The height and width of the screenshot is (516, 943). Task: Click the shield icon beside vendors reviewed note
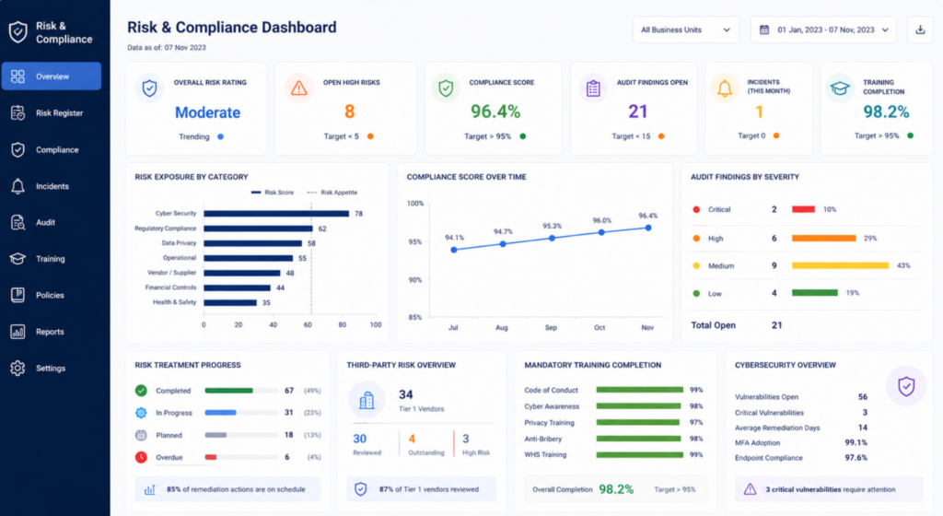[360, 489]
